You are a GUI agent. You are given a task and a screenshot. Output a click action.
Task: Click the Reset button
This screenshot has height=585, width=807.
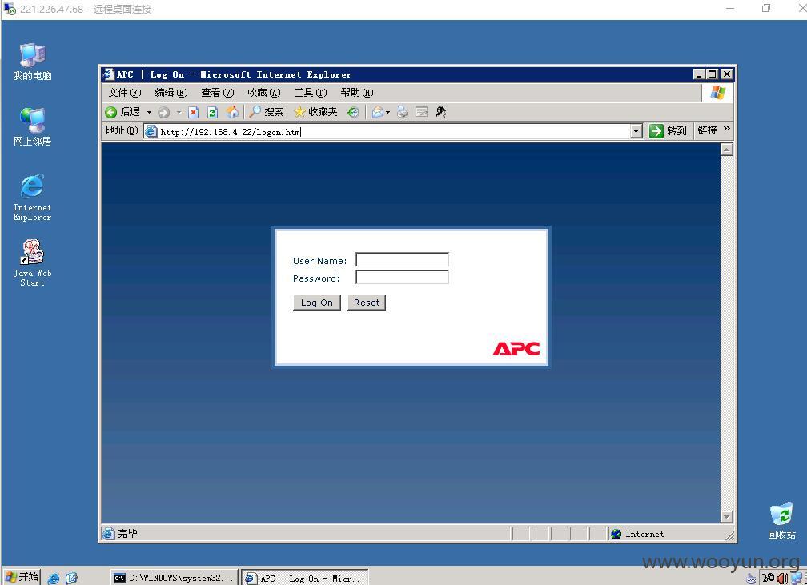pyautogui.click(x=367, y=303)
